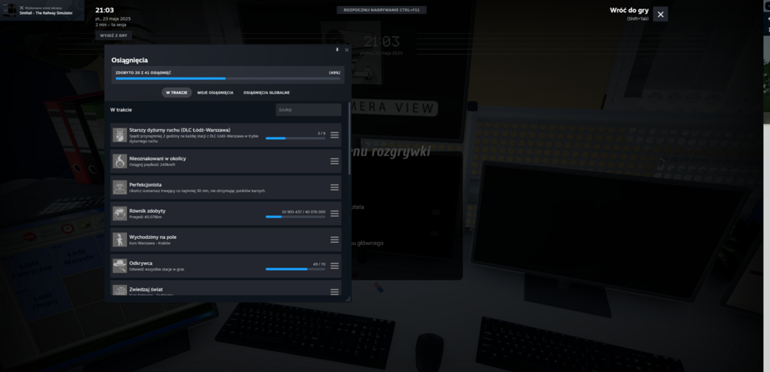770x372 pixels.
Task: Click the Osiągnij prędkość 249km/h description
Action: (x=152, y=164)
